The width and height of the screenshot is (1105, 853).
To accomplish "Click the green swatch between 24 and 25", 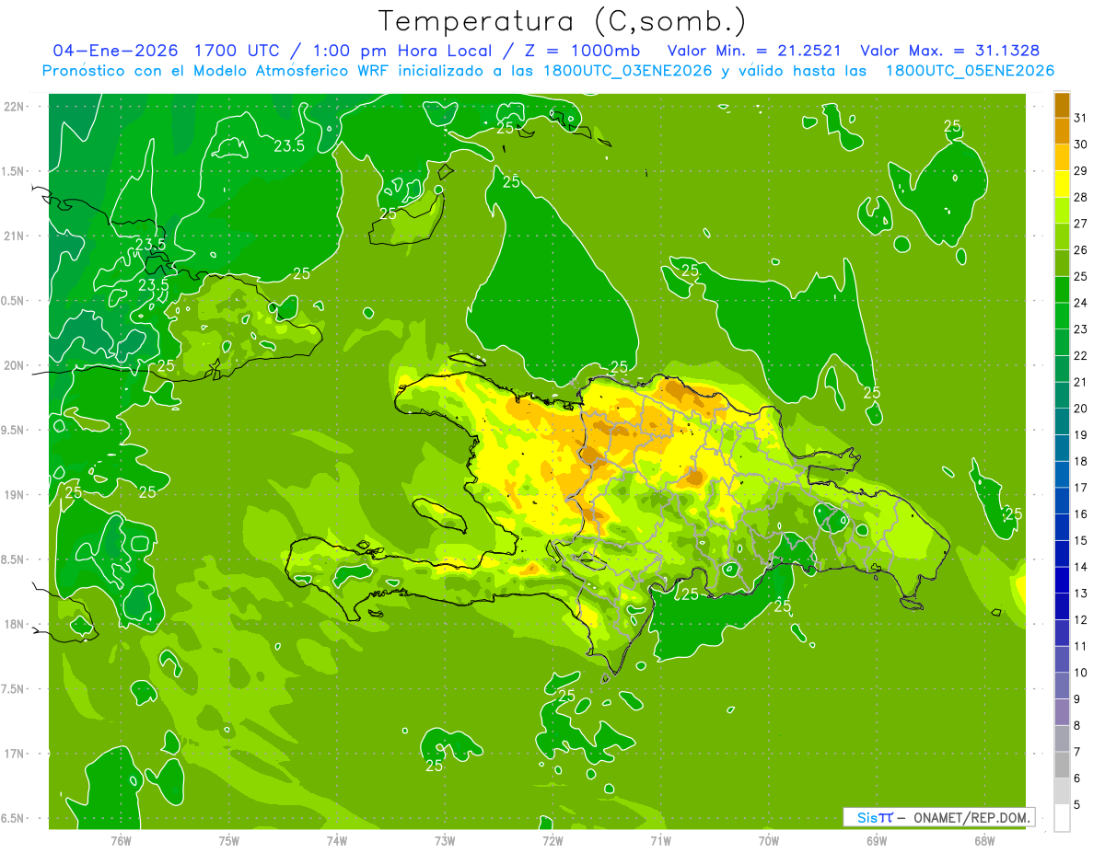I will 1062,290.
